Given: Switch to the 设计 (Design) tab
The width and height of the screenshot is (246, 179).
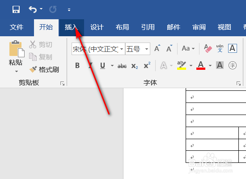Looking at the screenshot, I should [x=97, y=27].
